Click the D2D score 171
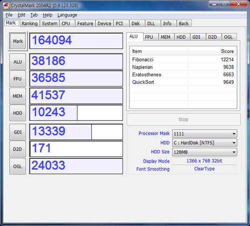Image resolution: width=250 pixels, height=226 pixels. pyautogui.click(x=41, y=148)
